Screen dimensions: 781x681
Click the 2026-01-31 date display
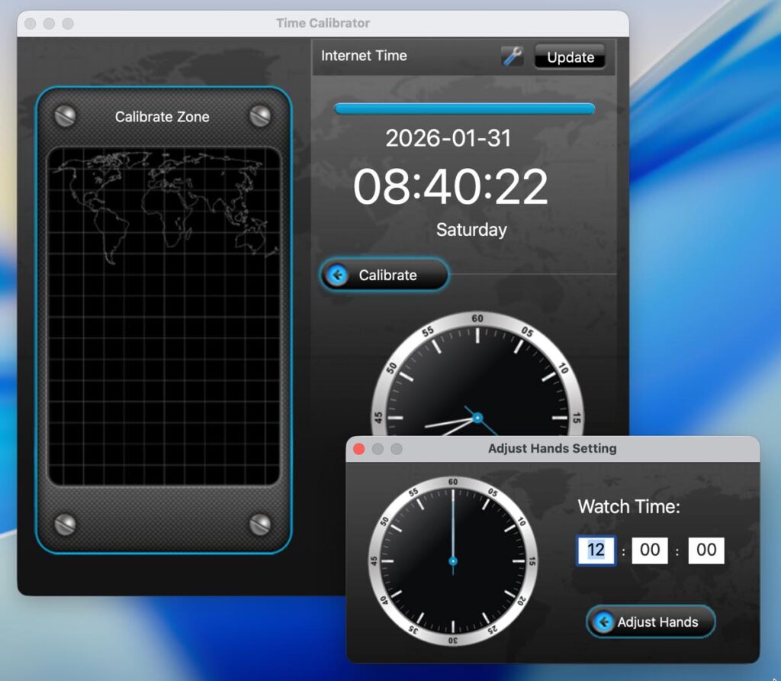point(448,138)
